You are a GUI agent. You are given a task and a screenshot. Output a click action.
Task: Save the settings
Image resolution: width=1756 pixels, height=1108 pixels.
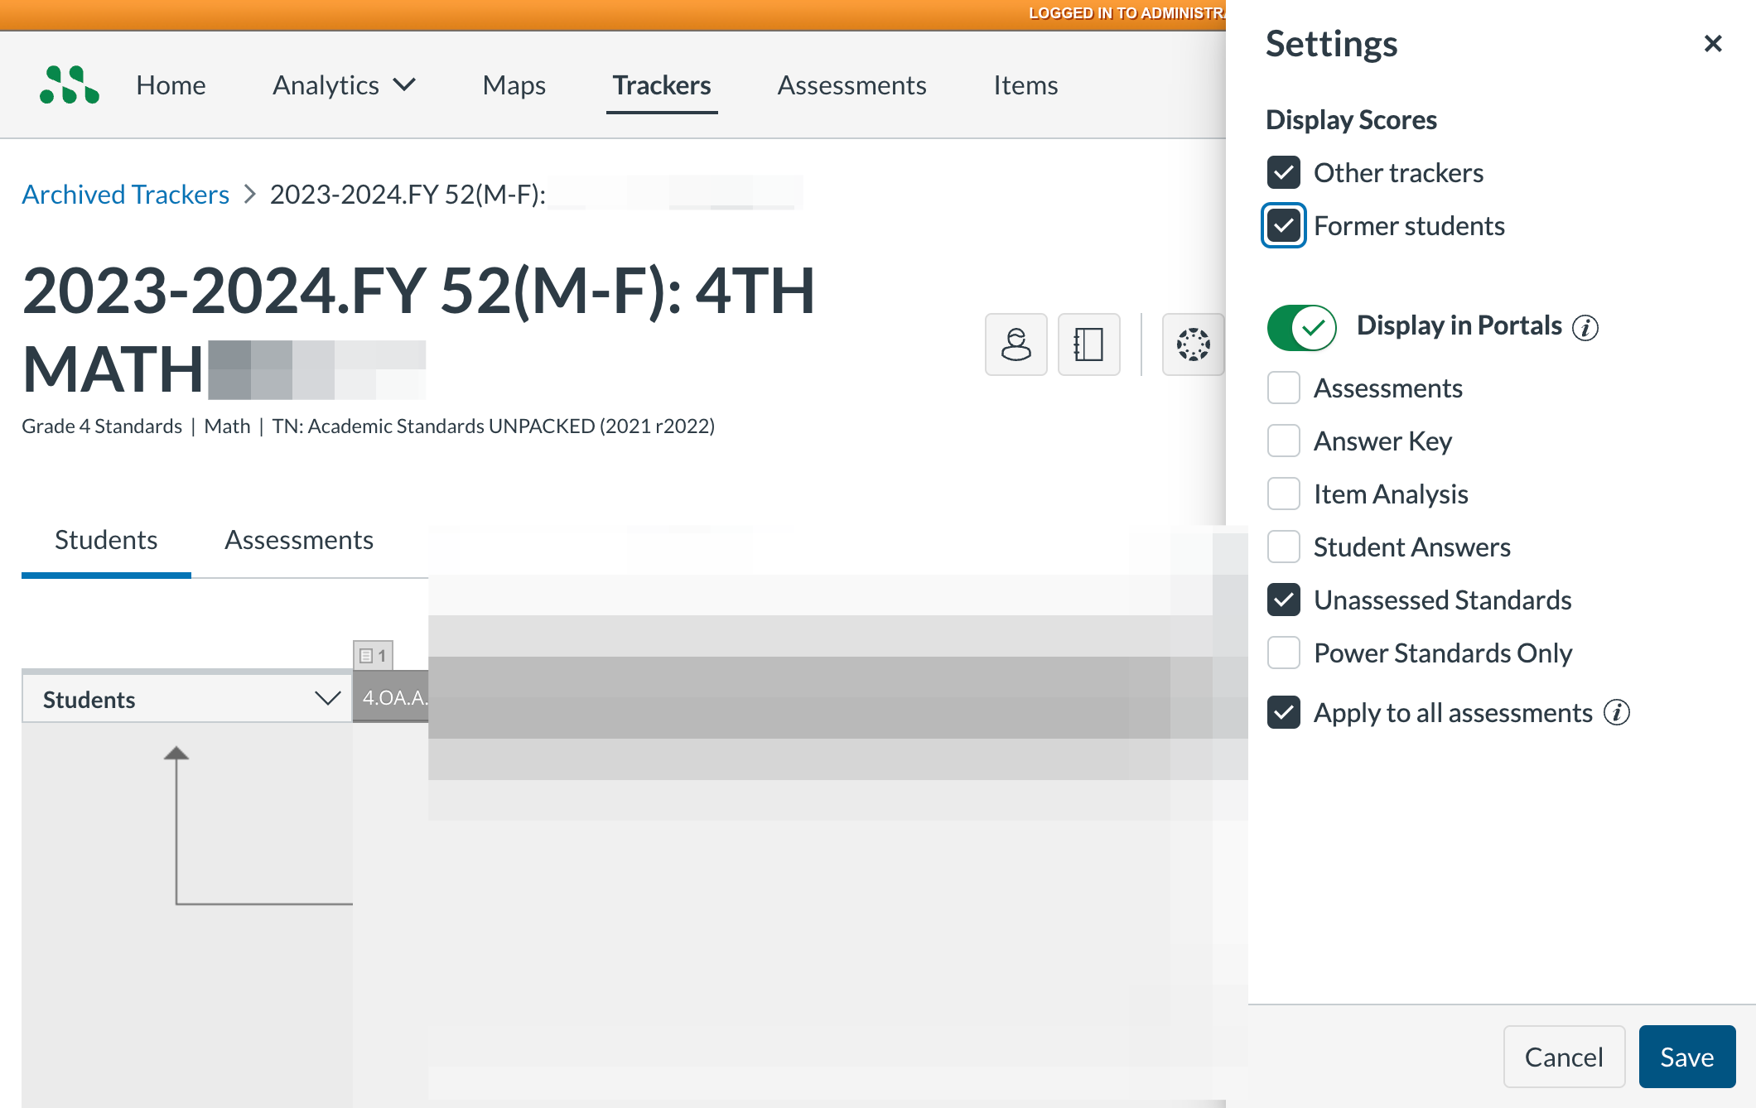[1686, 1056]
